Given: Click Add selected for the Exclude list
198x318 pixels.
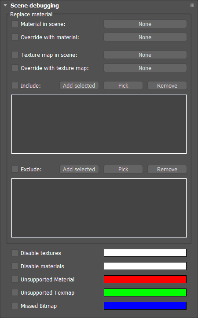Looking at the screenshot, I should point(79,169).
